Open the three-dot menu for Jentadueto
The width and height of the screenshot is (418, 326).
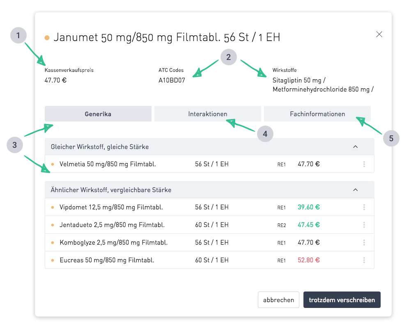point(364,225)
